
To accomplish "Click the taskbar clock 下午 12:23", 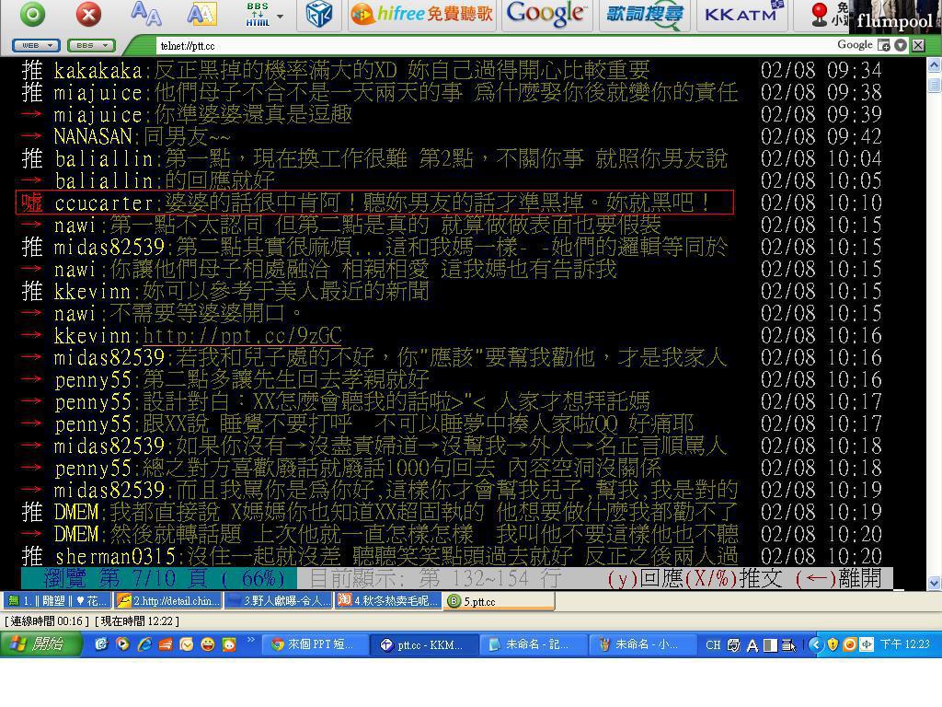I will tap(905, 644).
